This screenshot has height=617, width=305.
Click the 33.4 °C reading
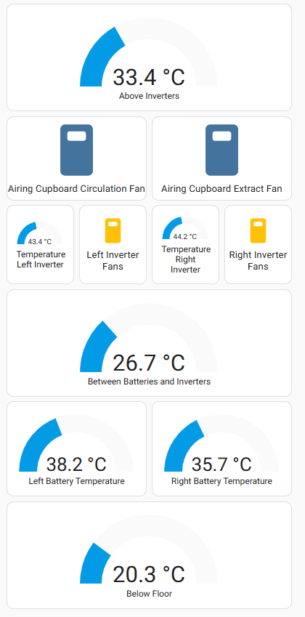[149, 77]
